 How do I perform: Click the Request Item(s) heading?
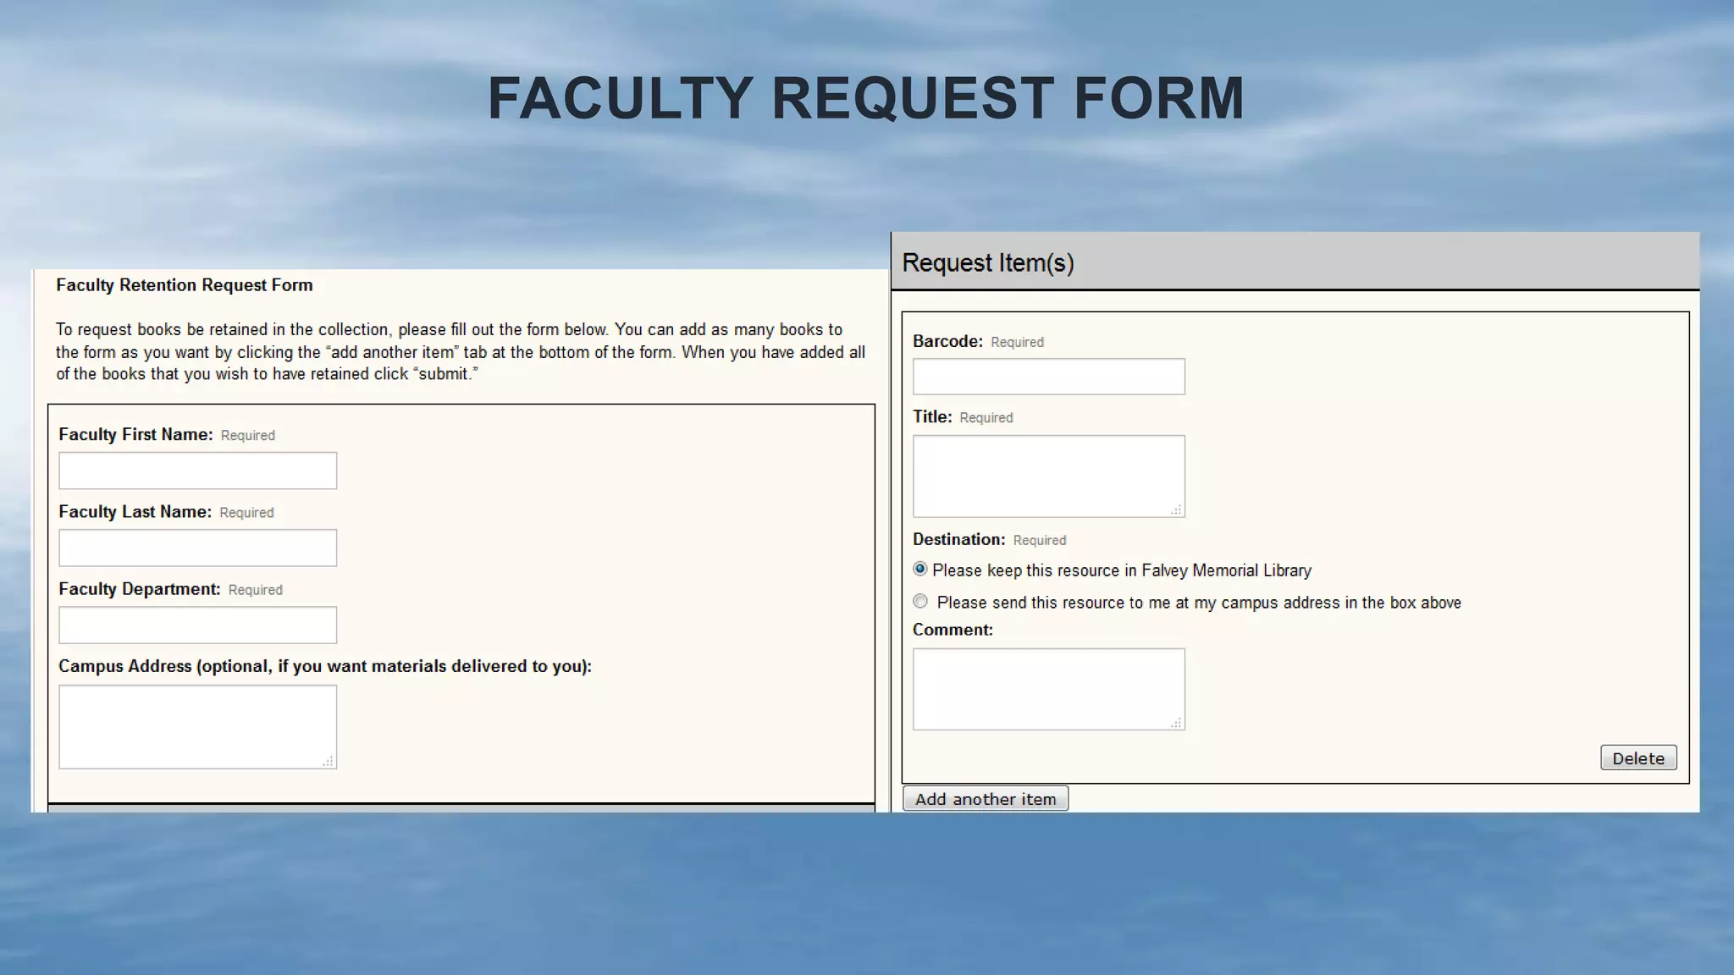click(x=987, y=262)
